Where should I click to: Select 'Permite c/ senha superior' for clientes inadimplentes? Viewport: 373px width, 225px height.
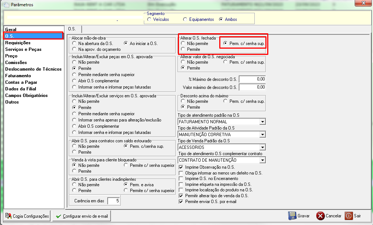[126, 190]
